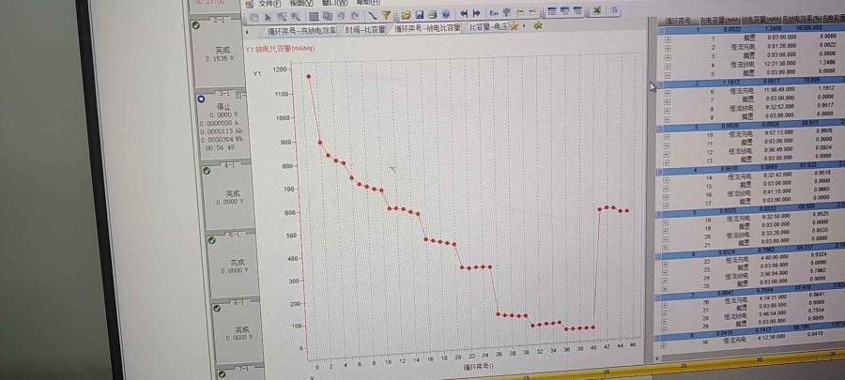Select the stopped channel's radio indicator
Screen dimensions: 845x380
coord(200,99)
